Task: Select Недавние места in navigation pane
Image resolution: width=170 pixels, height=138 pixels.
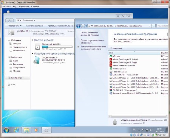Action: 20,47
